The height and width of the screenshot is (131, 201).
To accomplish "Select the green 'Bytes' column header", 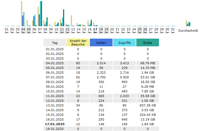I will (148, 42).
